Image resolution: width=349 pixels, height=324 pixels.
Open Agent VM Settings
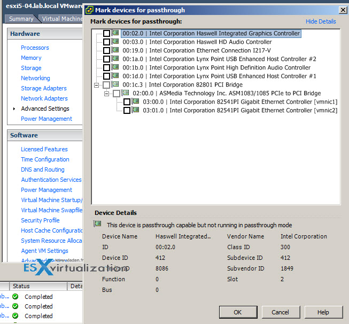(x=44, y=251)
